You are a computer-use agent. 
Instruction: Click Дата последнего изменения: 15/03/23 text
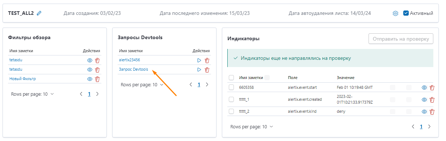click(205, 13)
